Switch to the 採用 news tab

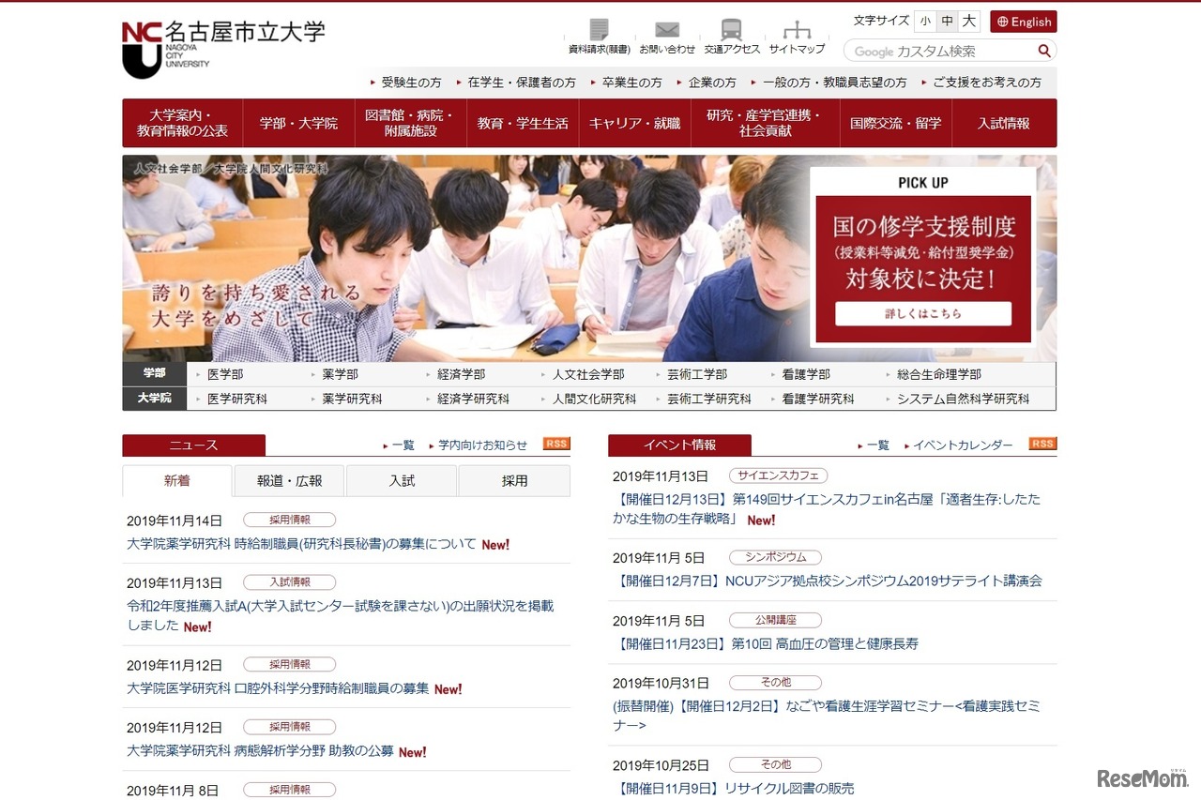(514, 480)
